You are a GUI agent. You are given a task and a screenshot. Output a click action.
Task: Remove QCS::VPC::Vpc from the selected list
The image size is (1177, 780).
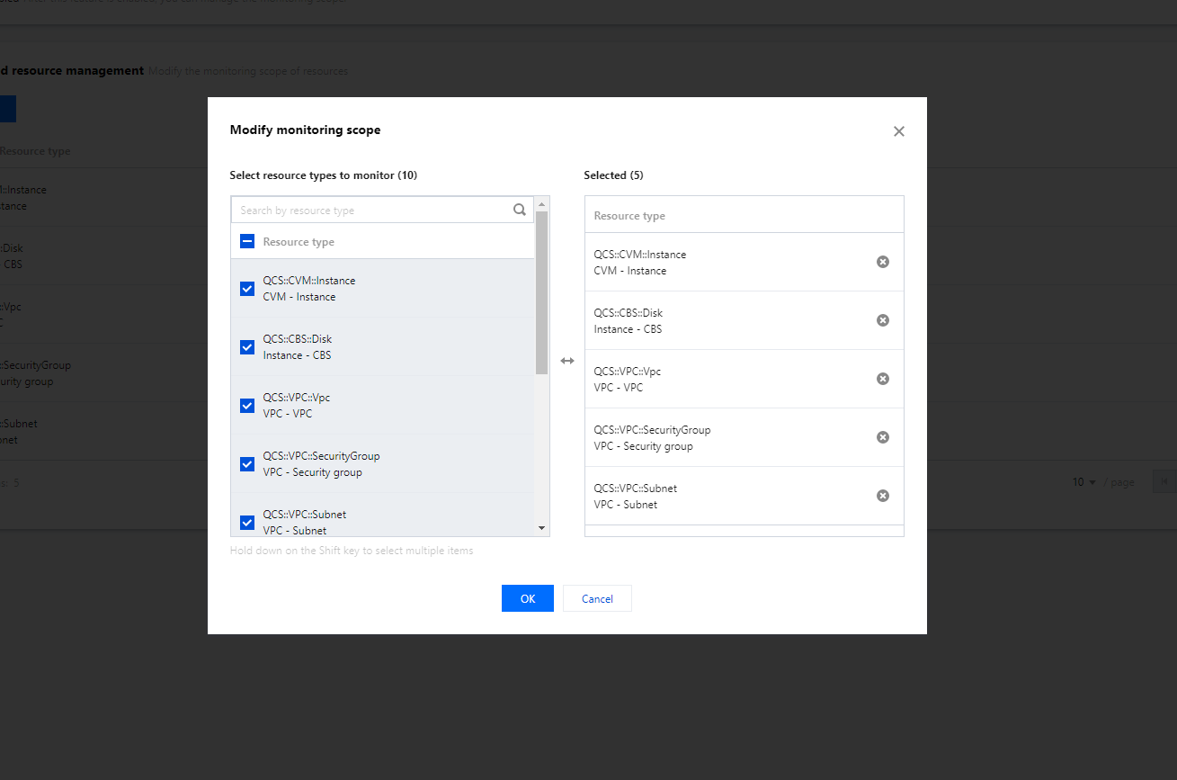pos(883,379)
